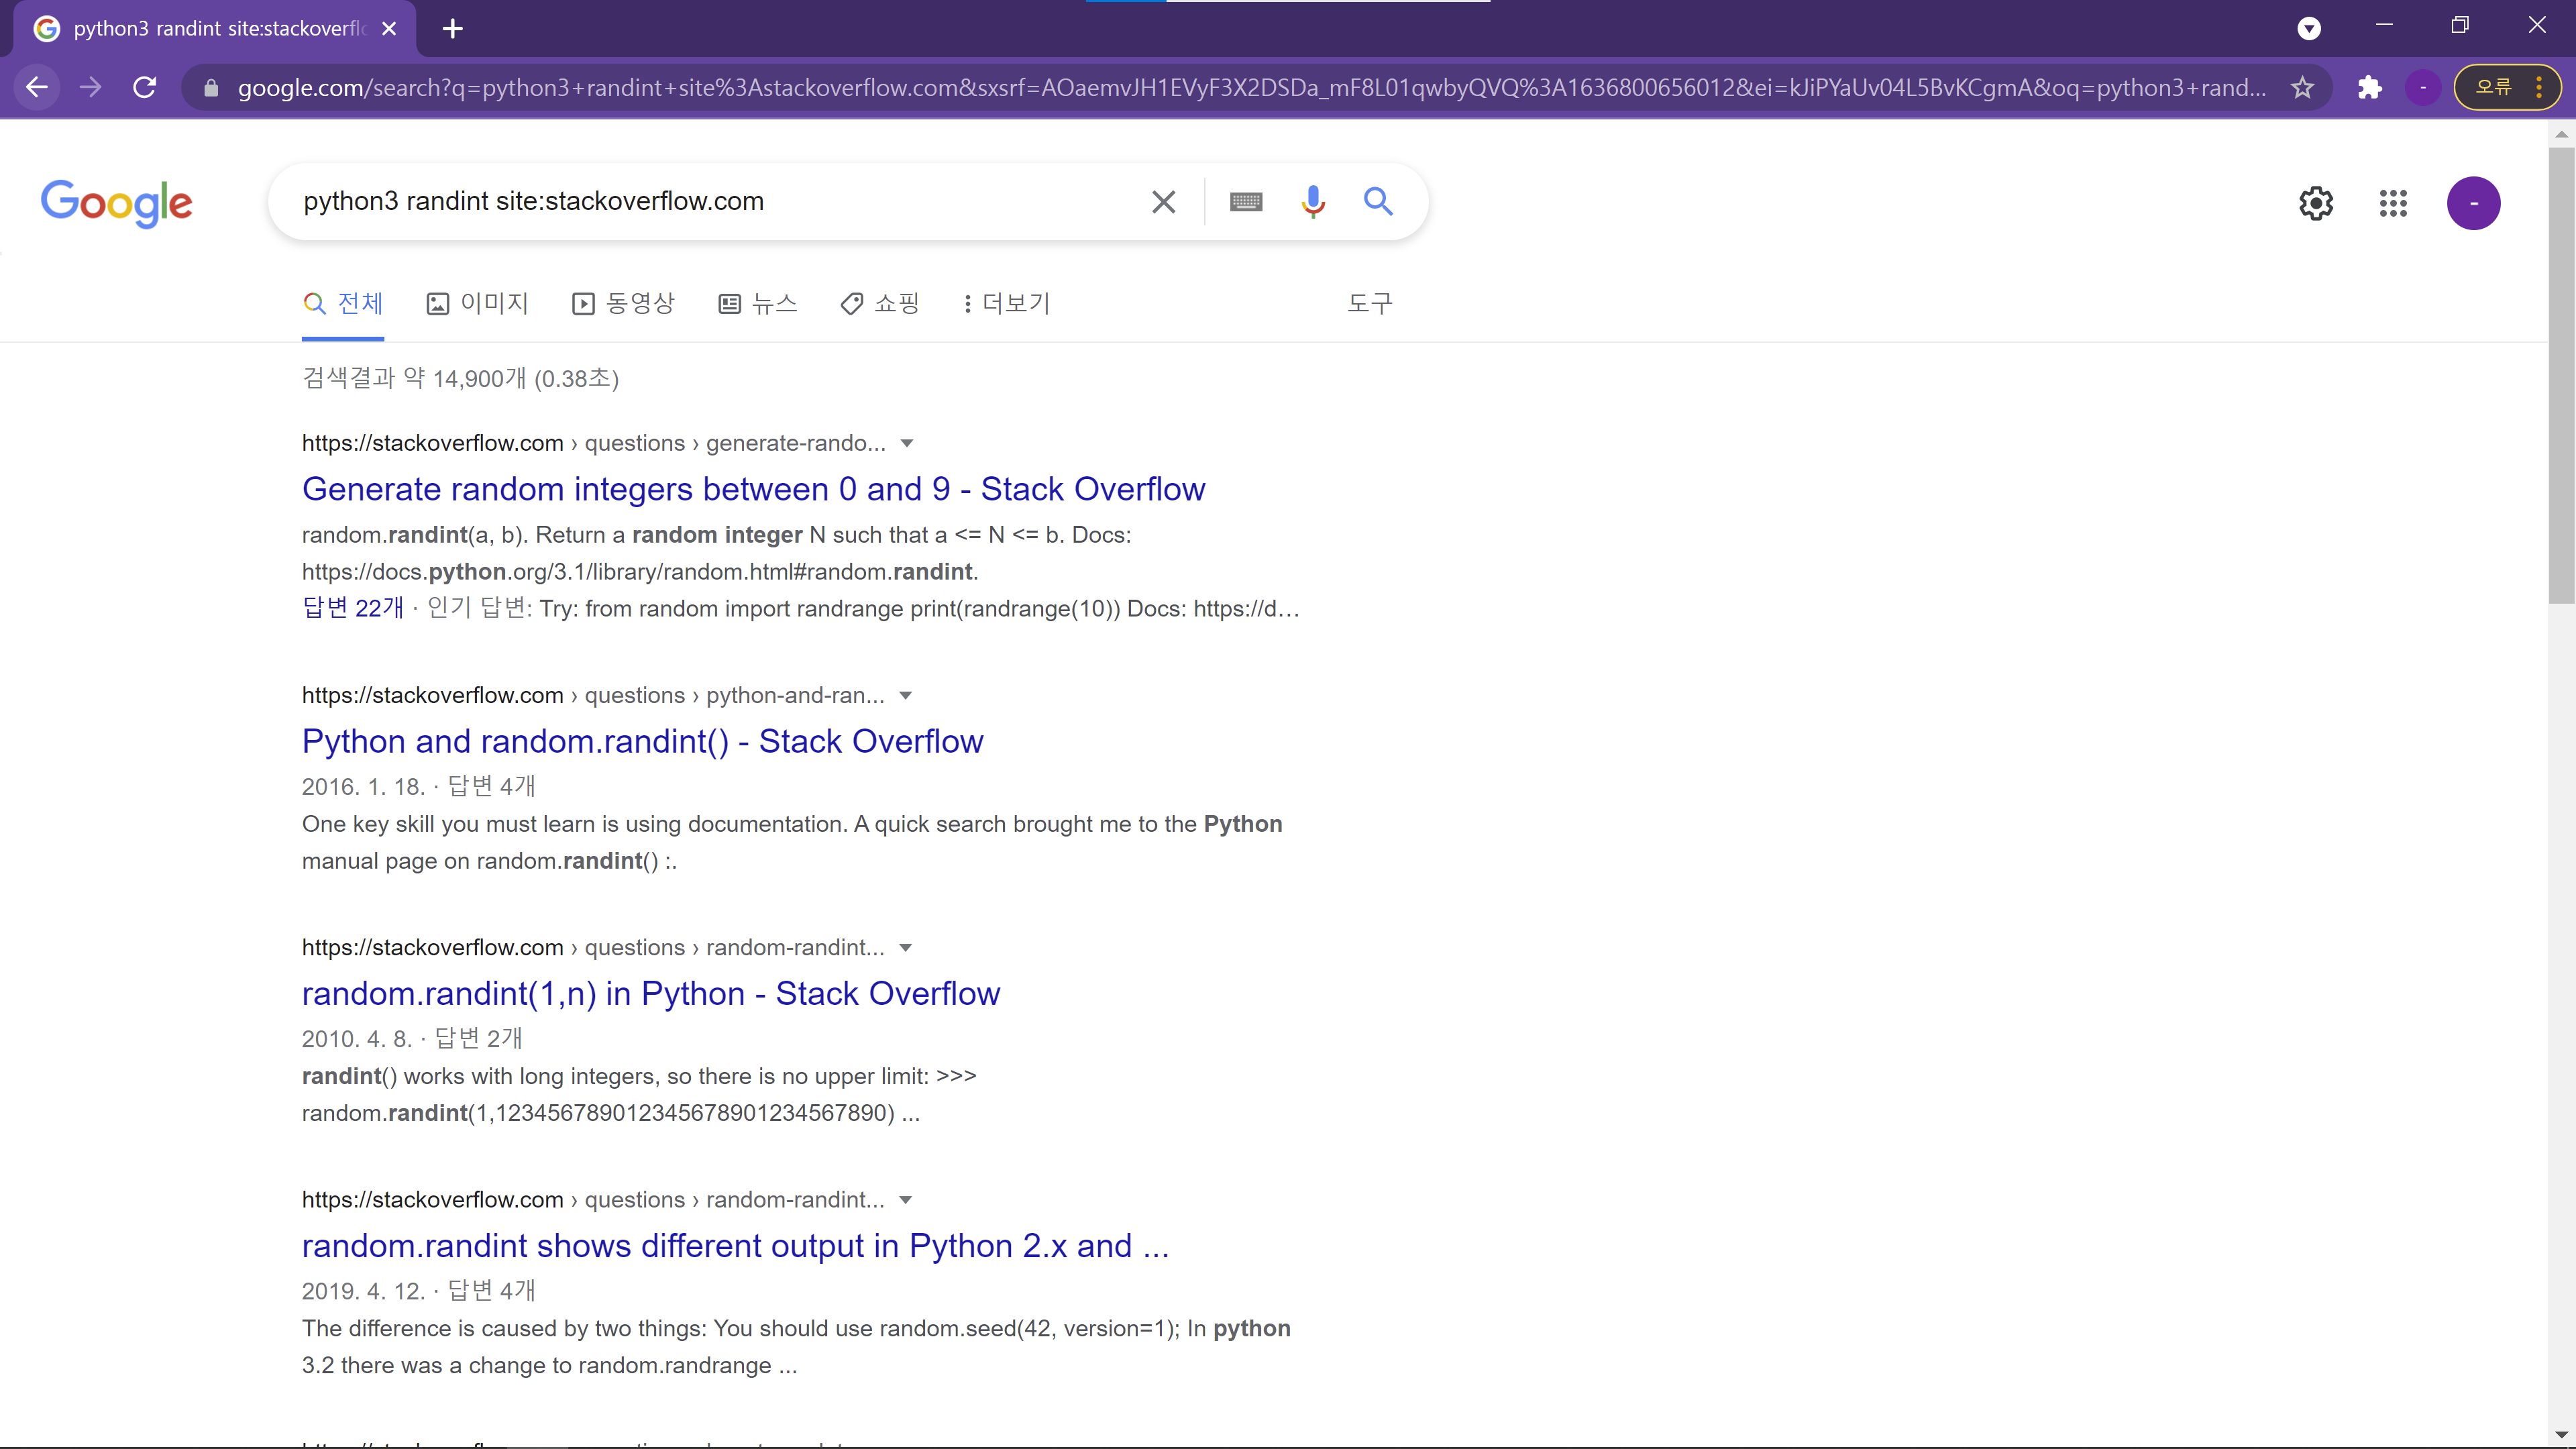Clear the search box with the X
Screen dimensions: 2576x1449
point(1163,202)
